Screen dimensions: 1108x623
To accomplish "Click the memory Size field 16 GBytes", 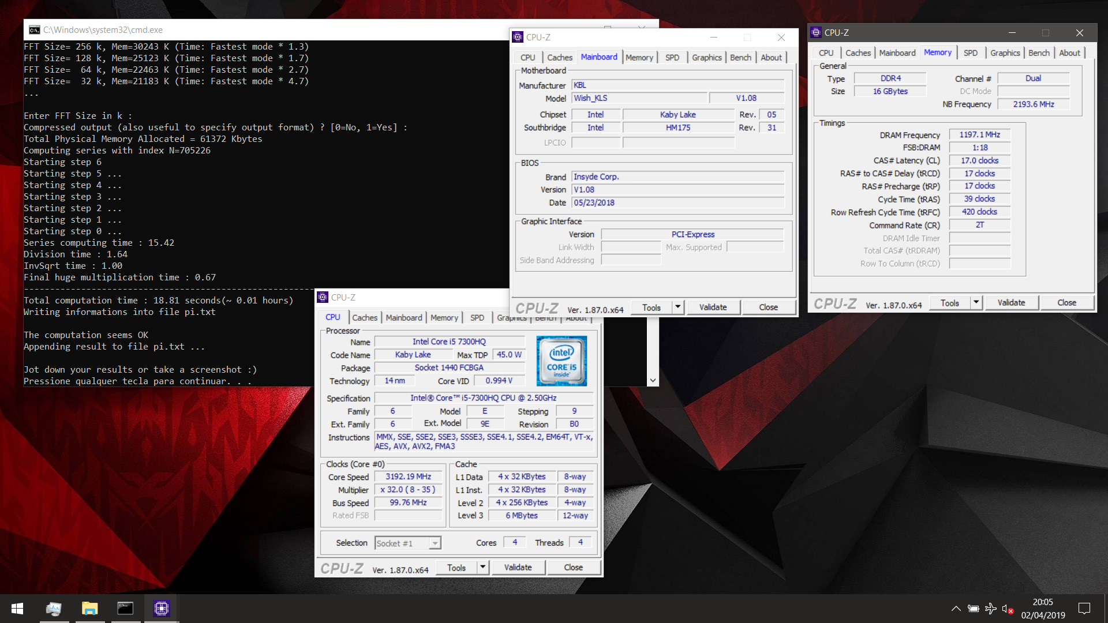I will 890,92.
